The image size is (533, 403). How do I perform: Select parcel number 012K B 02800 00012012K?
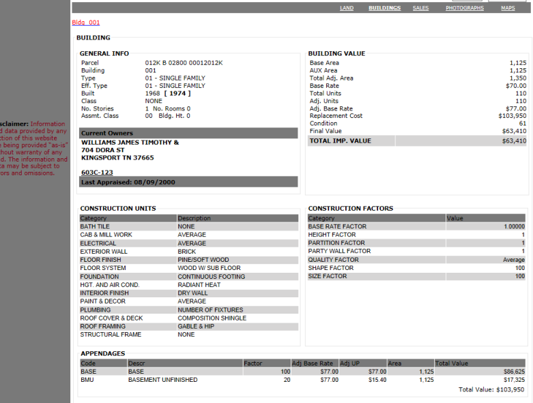pos(184,63)
